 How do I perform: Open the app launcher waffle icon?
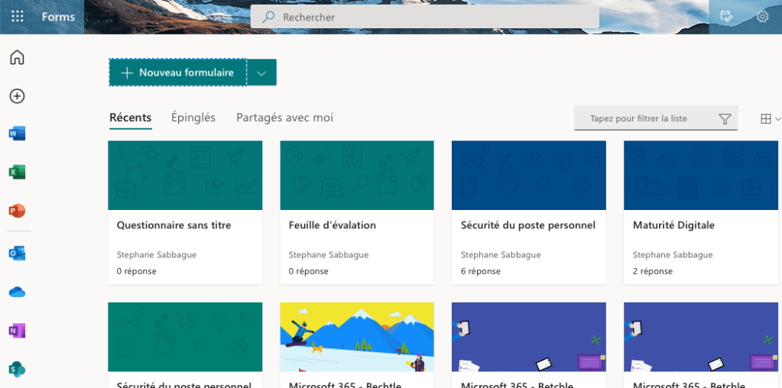pyautogui.click(x=17, y=17)
